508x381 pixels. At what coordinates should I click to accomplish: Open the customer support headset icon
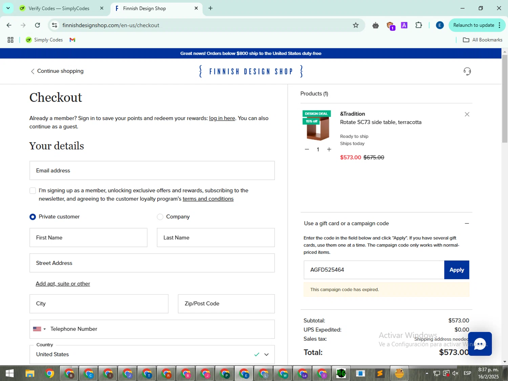(467, 71)
